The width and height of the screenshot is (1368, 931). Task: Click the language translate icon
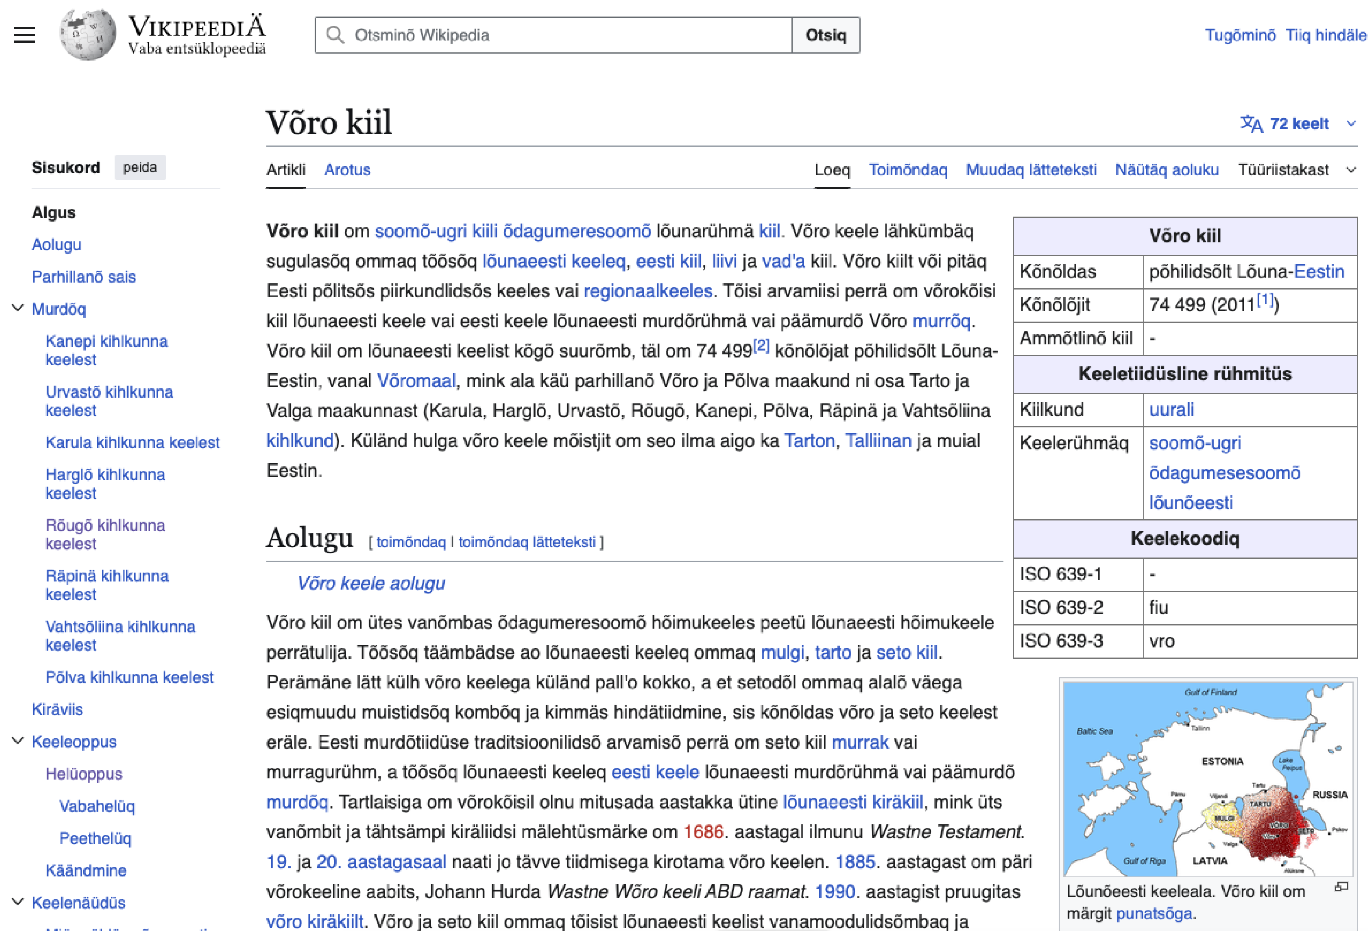click(1251, 123)
